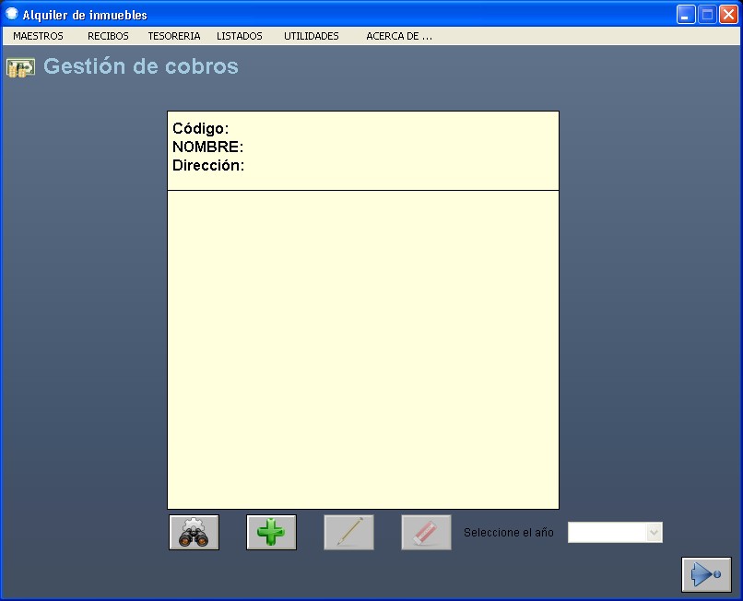Minimize the Alquiler de inmuebles window
Viewport: 743px width, 601px height.
(685, 15)
